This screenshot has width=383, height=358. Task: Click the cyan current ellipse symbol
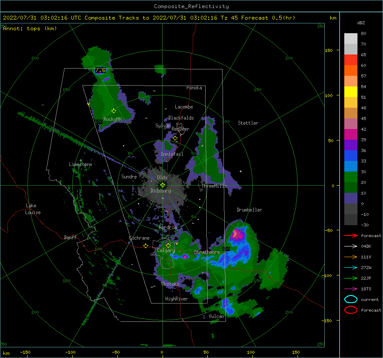(351, 299)
